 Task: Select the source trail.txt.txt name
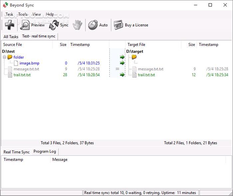point(22,75)
